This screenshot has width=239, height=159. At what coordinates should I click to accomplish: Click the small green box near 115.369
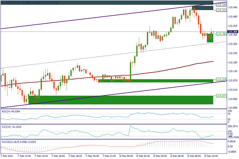tap(210, 38)
